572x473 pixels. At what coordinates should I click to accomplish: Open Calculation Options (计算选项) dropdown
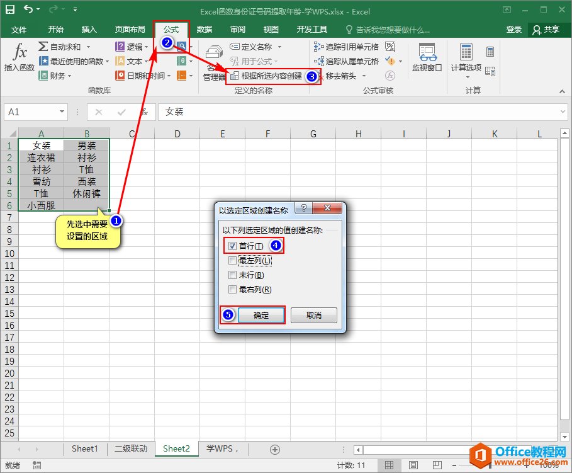[466, 71]
